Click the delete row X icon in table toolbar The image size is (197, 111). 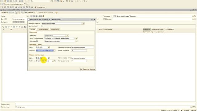(x=11, y=27)
